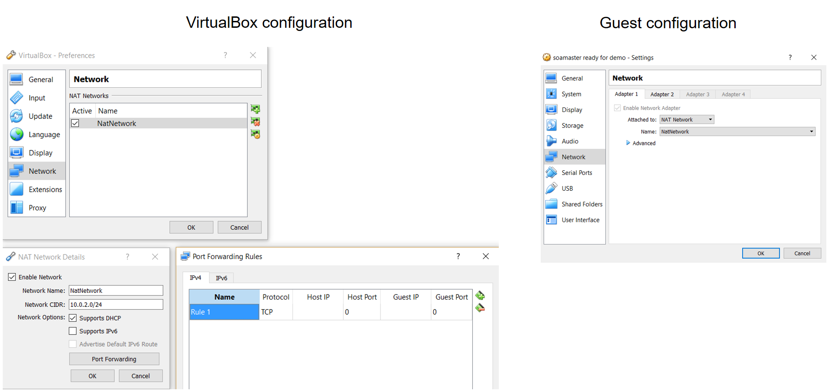835x392 pixels.
Task: Open Shared Folders in guest Settings
Action: pyautogui.click(x=574, y=204)
